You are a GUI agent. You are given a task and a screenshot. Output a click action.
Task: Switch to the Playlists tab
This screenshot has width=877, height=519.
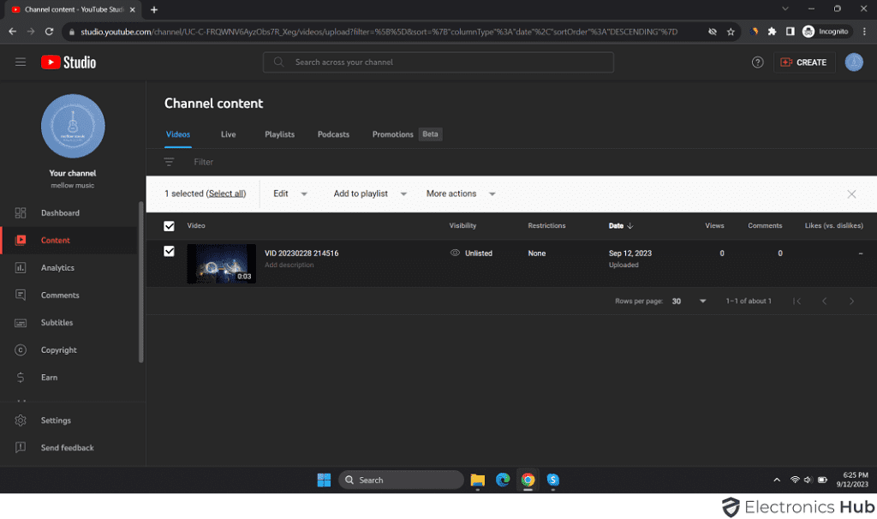click(x=280, y=134)
